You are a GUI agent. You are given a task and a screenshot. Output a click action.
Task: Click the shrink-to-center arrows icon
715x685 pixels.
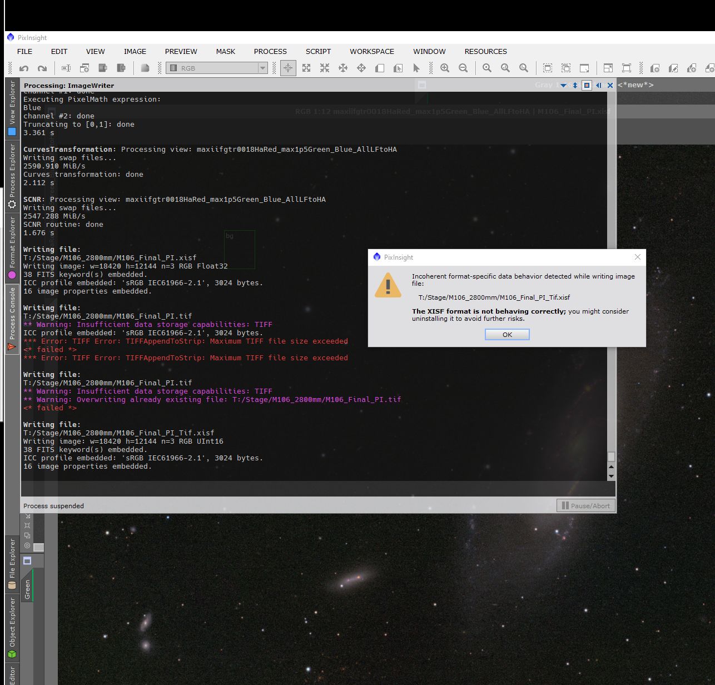coord(325,68)
